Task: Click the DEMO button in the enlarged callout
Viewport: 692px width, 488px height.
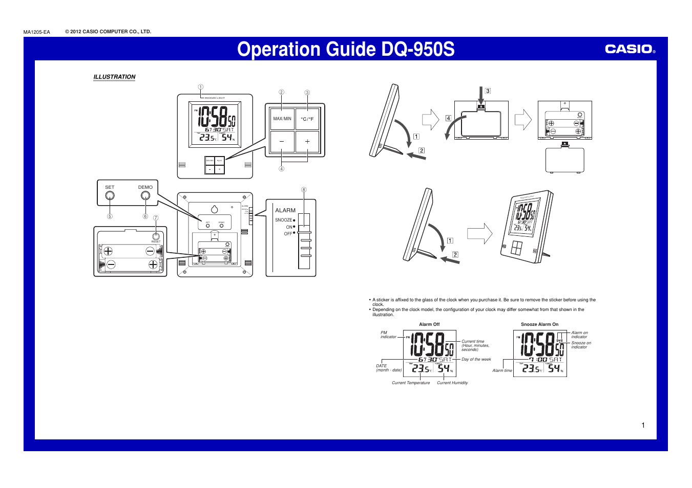Action: [x=145, y=195]
